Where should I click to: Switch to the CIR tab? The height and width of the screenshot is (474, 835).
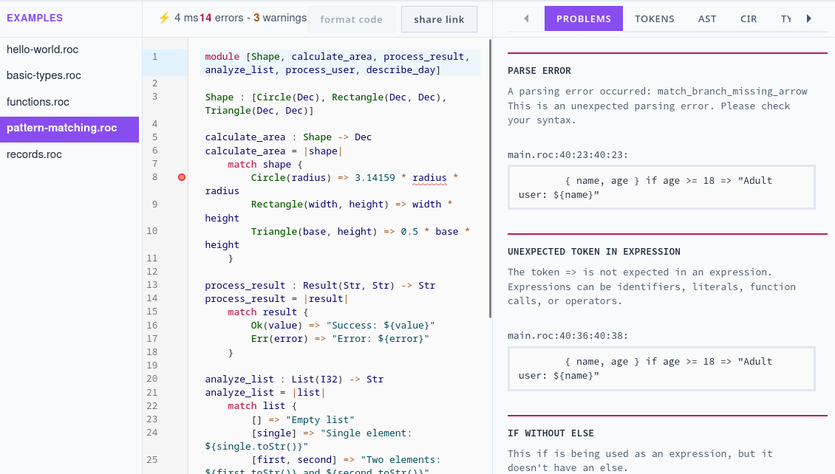click(x=749, y=18)
